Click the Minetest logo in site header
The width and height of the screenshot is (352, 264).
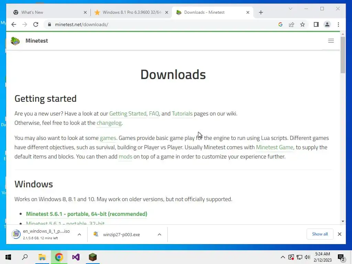click(x=15, y=41)
